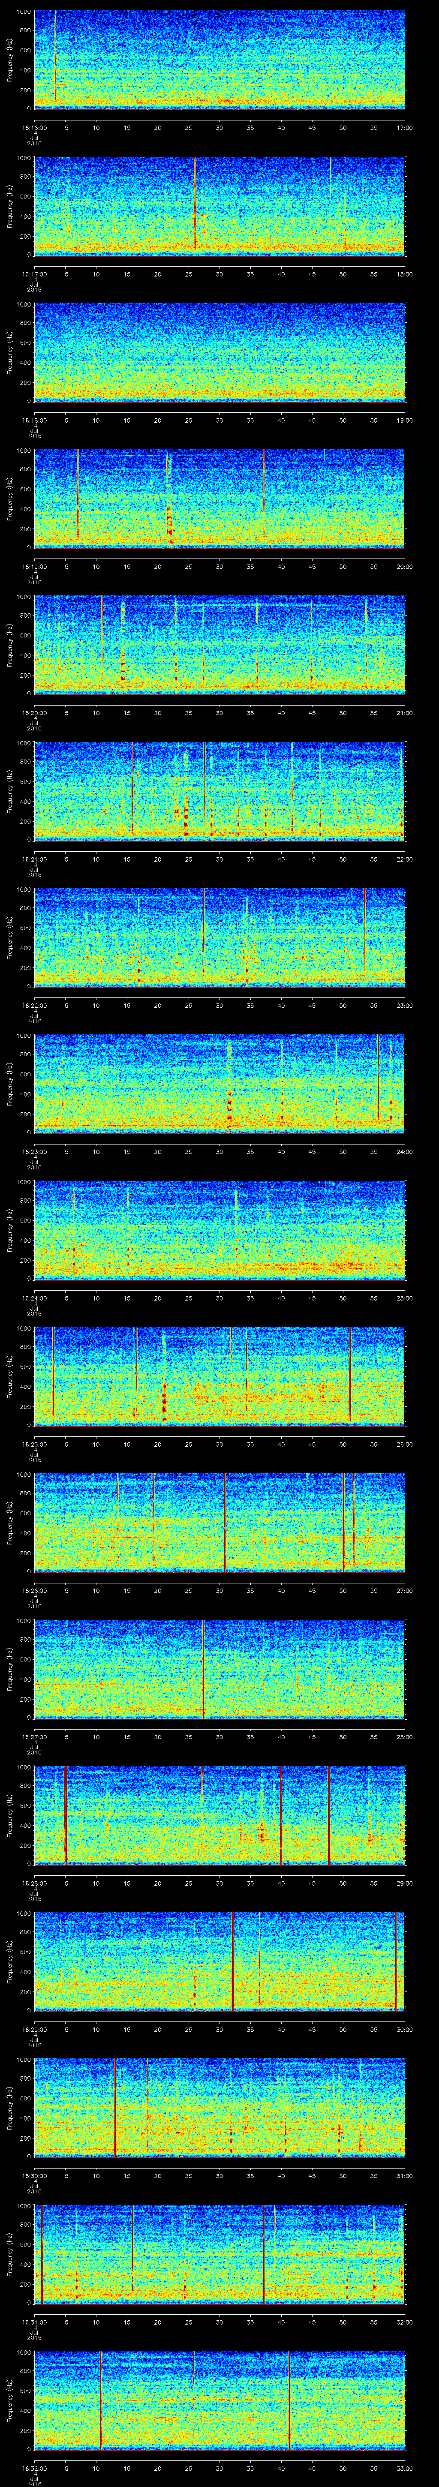Click the 16:32:00 start time label
The image size is (439, 2487).
[34, 2468]
